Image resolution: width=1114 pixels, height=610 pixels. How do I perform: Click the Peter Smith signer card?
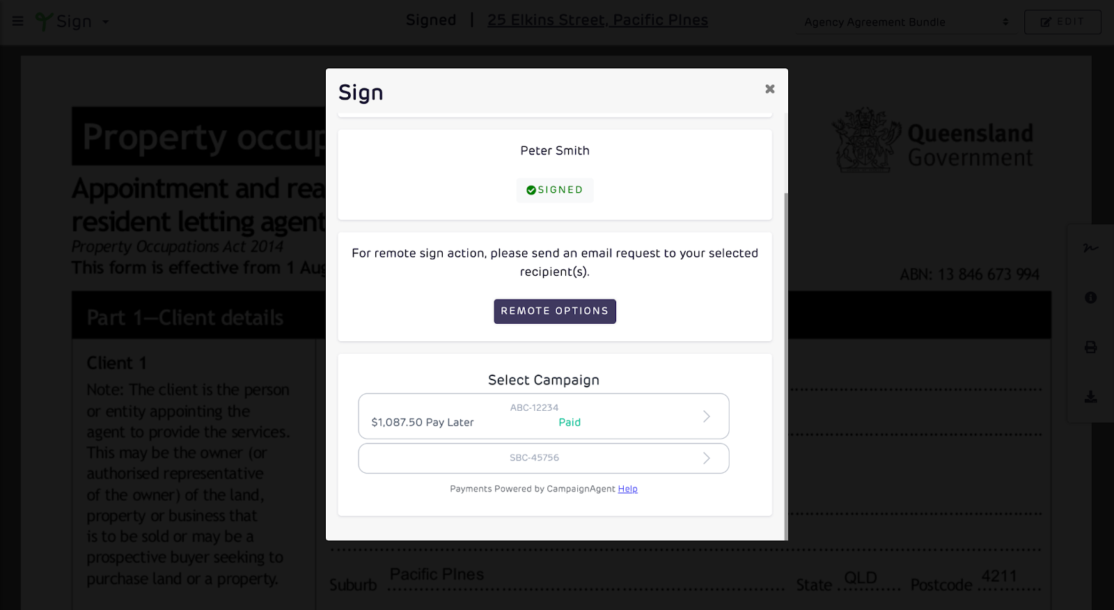tap(555, 175)
